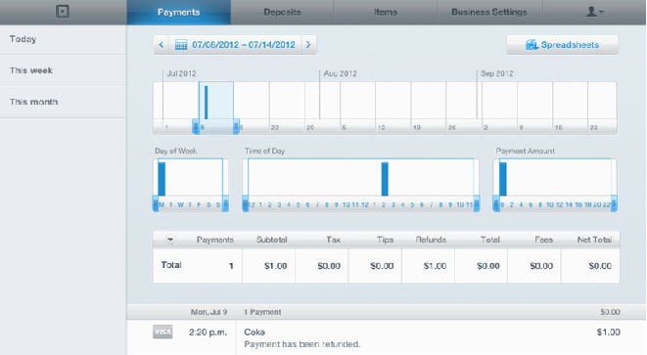Click the bar in Payment Amount chart
The image size is (647, 355).
[x=503, y=179]
